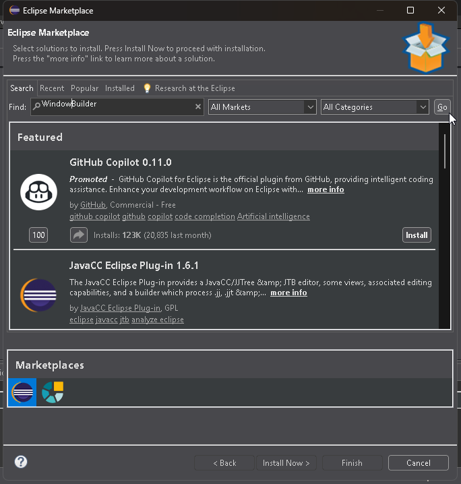Image resolution: width=461 pixels, height=484 pixels.
Task: Clear the Find search text with X
Action: [x=198, y=107]
